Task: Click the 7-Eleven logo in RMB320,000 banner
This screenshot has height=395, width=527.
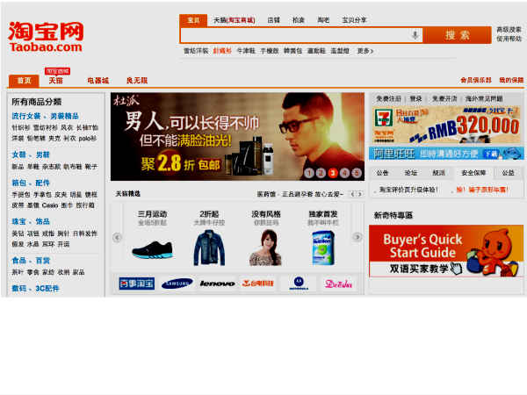Action: click(x=384, y=118)
